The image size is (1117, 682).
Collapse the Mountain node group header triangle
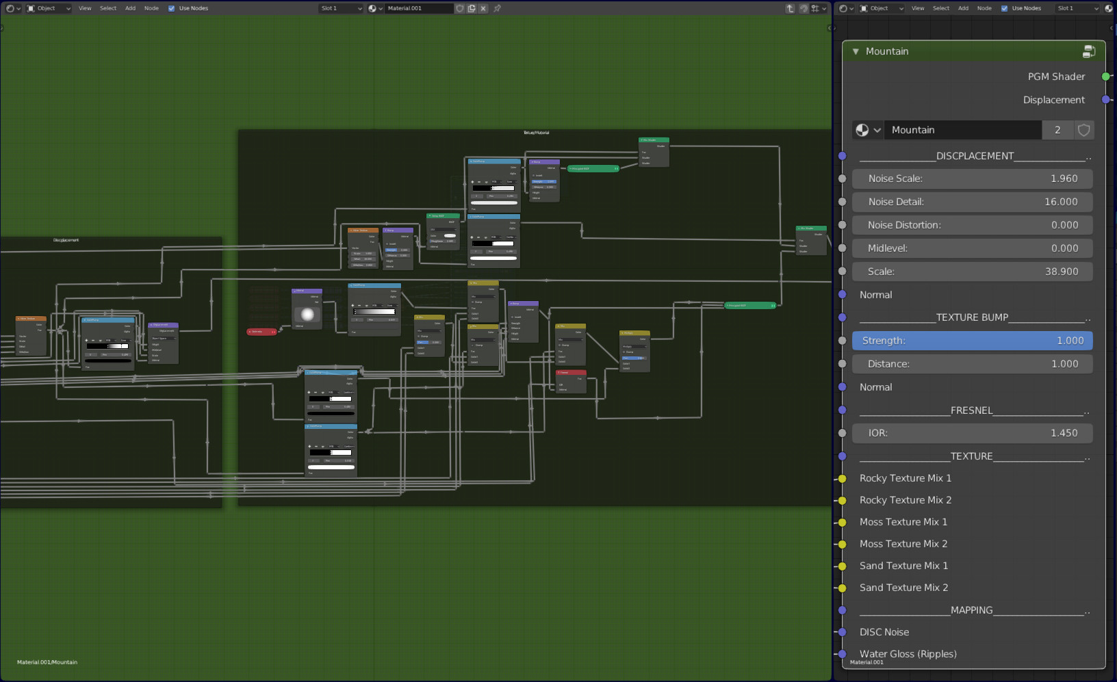tap(855, 51)
